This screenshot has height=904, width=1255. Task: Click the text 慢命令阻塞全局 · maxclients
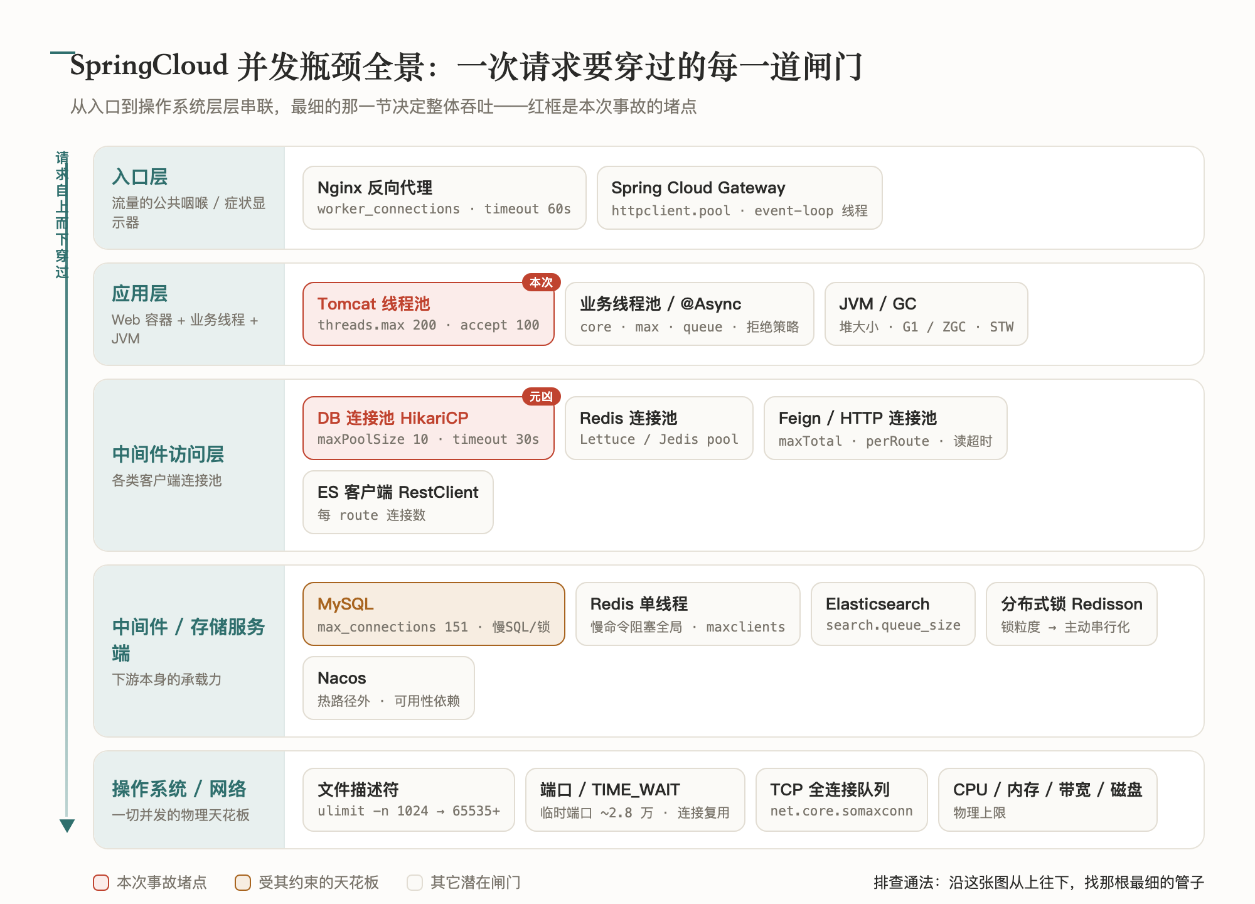(x=688, y=627)
